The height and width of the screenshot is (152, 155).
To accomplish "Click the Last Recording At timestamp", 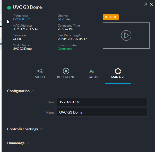I will (72, 39).
